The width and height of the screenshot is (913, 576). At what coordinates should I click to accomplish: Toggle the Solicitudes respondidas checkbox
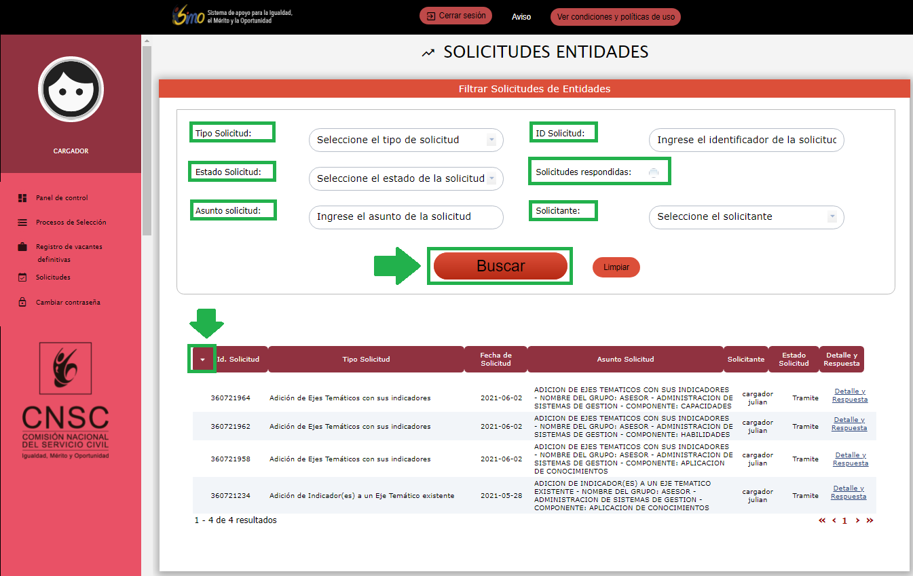coord(653,173)
